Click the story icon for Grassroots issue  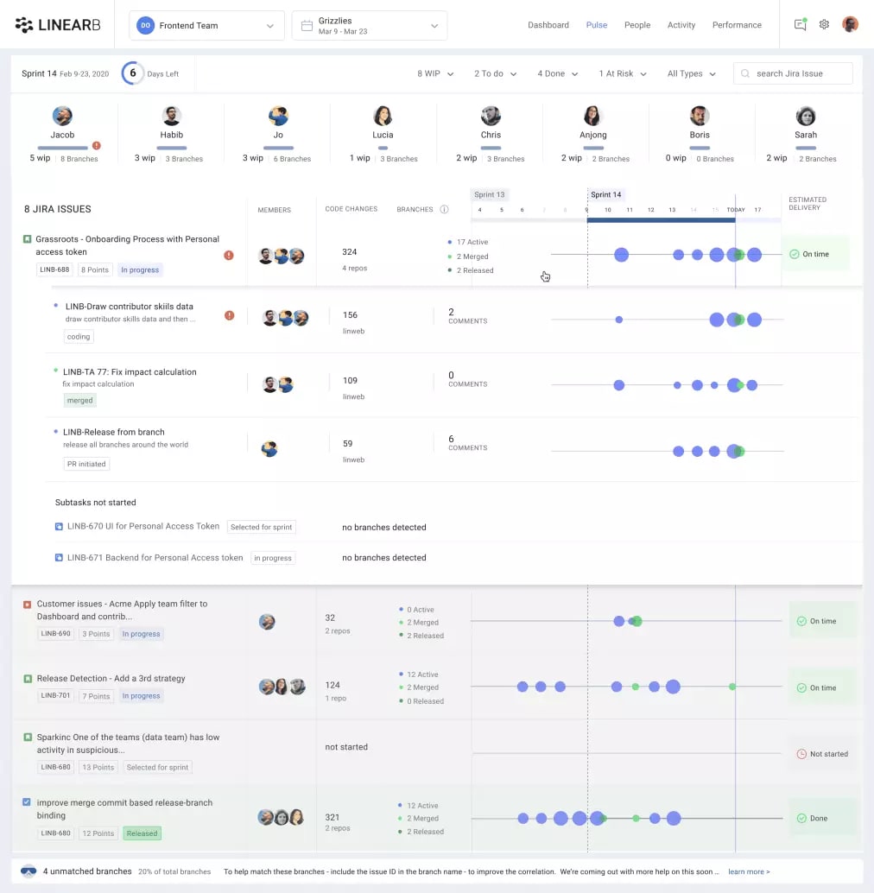point(27,238)
